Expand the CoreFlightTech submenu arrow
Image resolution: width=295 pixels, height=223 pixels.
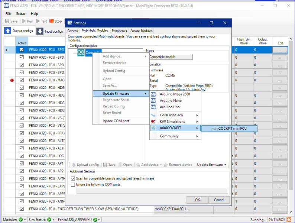[x=197, y=115]
